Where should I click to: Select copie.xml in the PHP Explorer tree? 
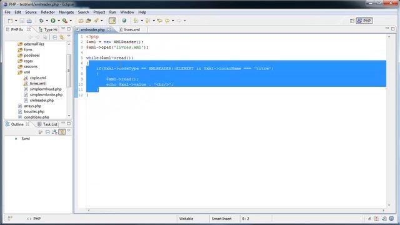coord(37,77)
